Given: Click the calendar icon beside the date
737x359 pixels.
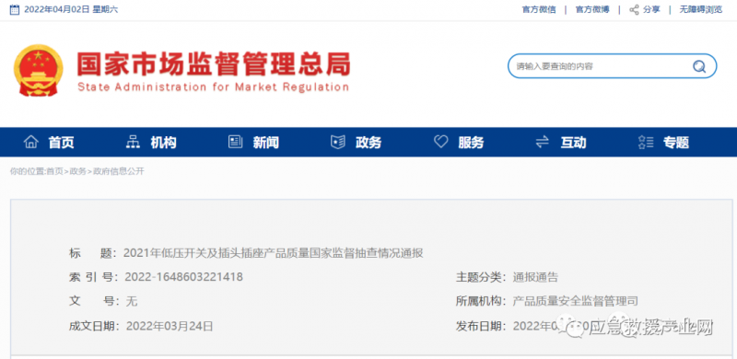Looking at the screenshot, I should [x=15, y=9].
